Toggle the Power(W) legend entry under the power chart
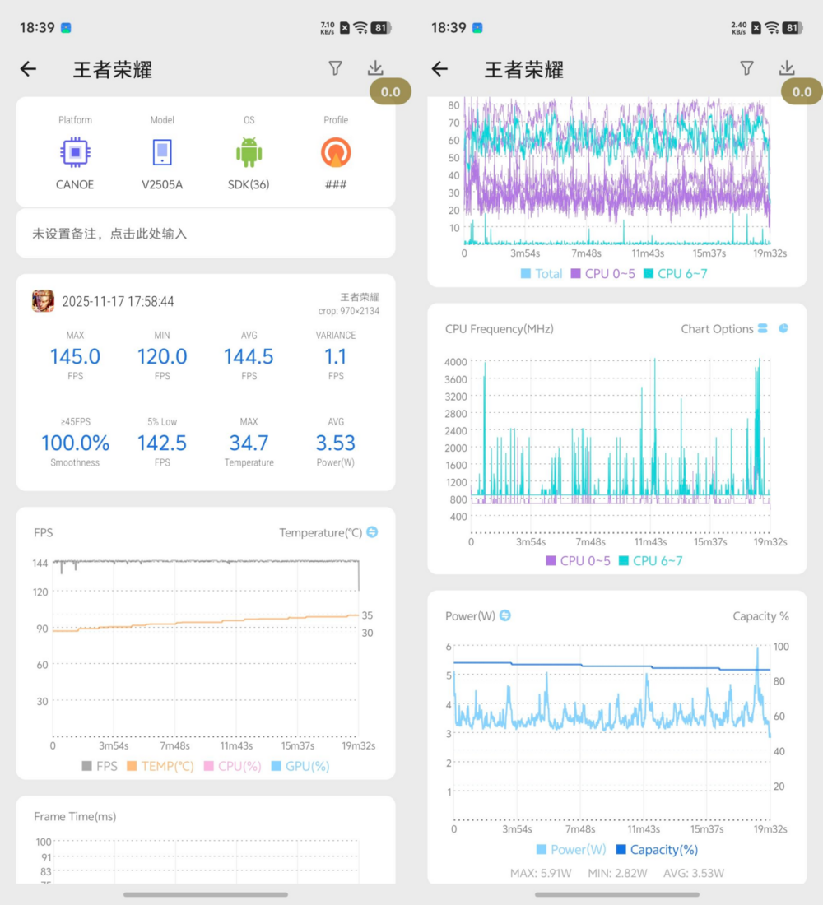This screenshot has width=823, height=905. point(570,849)
